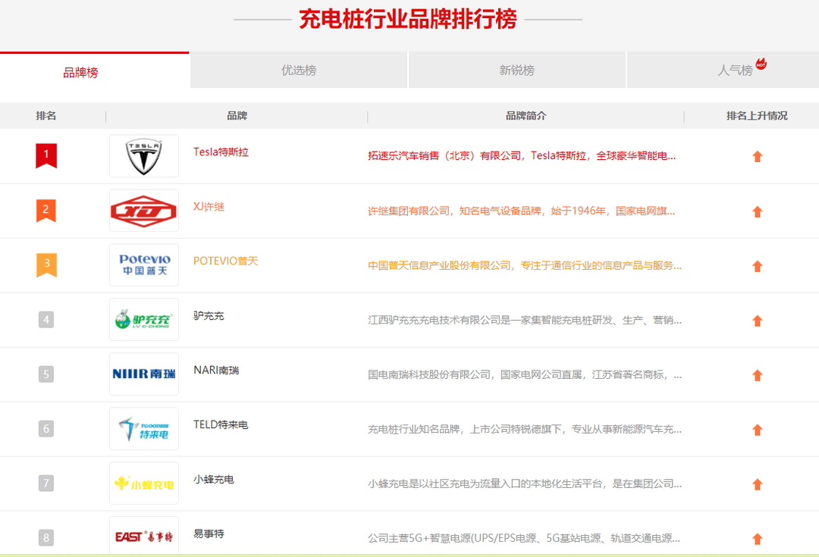Switch to the 人气榜 tab

coord(723,70)
